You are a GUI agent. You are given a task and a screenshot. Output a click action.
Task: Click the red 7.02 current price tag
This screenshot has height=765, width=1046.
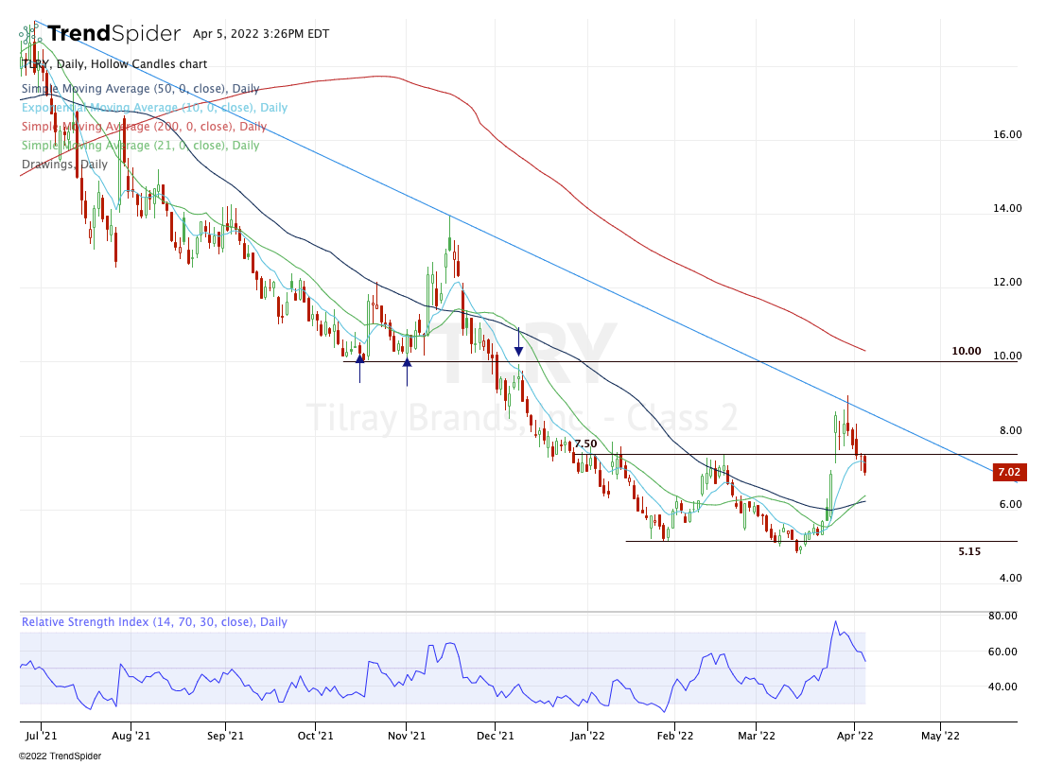click(x=1008, y=472)
